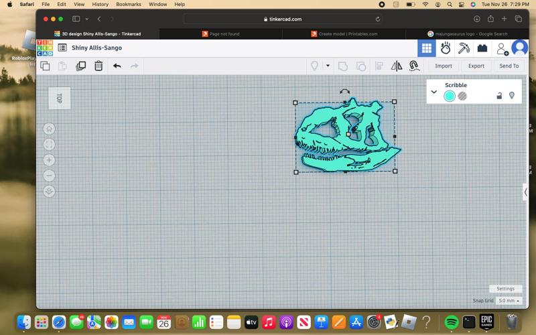Open the Tinkercad logo home link
The image size is (536, 335).
pyautogui.click(x=45, y=48)
